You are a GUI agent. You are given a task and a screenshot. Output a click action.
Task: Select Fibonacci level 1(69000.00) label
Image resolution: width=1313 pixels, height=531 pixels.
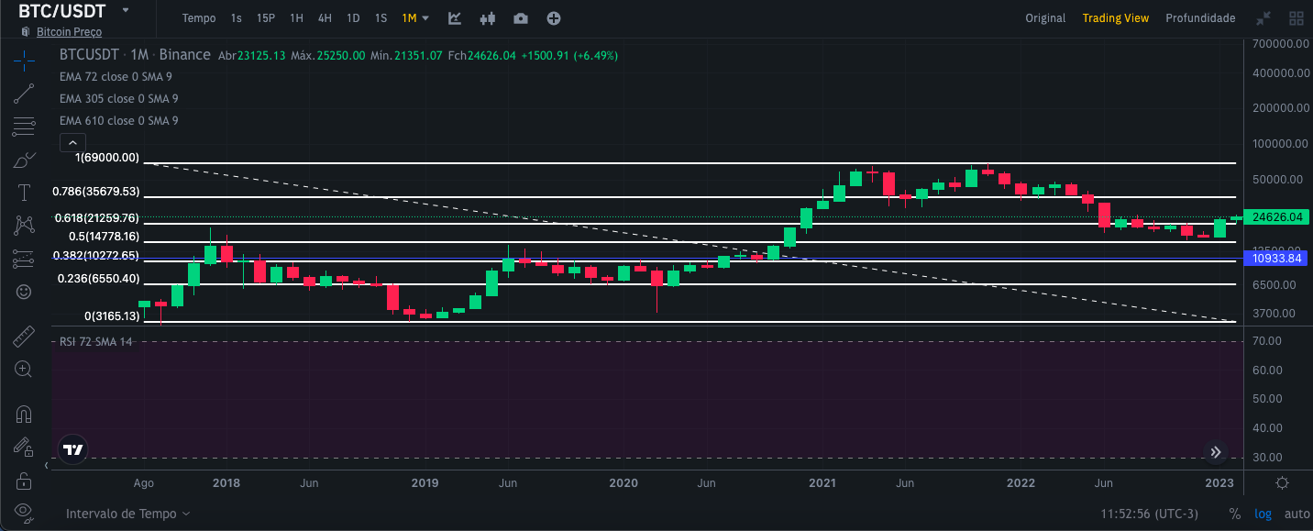tap(107, 158)
